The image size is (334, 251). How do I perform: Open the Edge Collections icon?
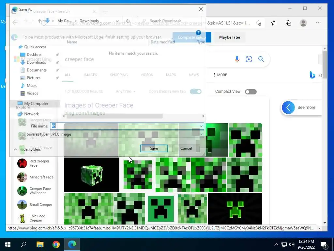288,23
